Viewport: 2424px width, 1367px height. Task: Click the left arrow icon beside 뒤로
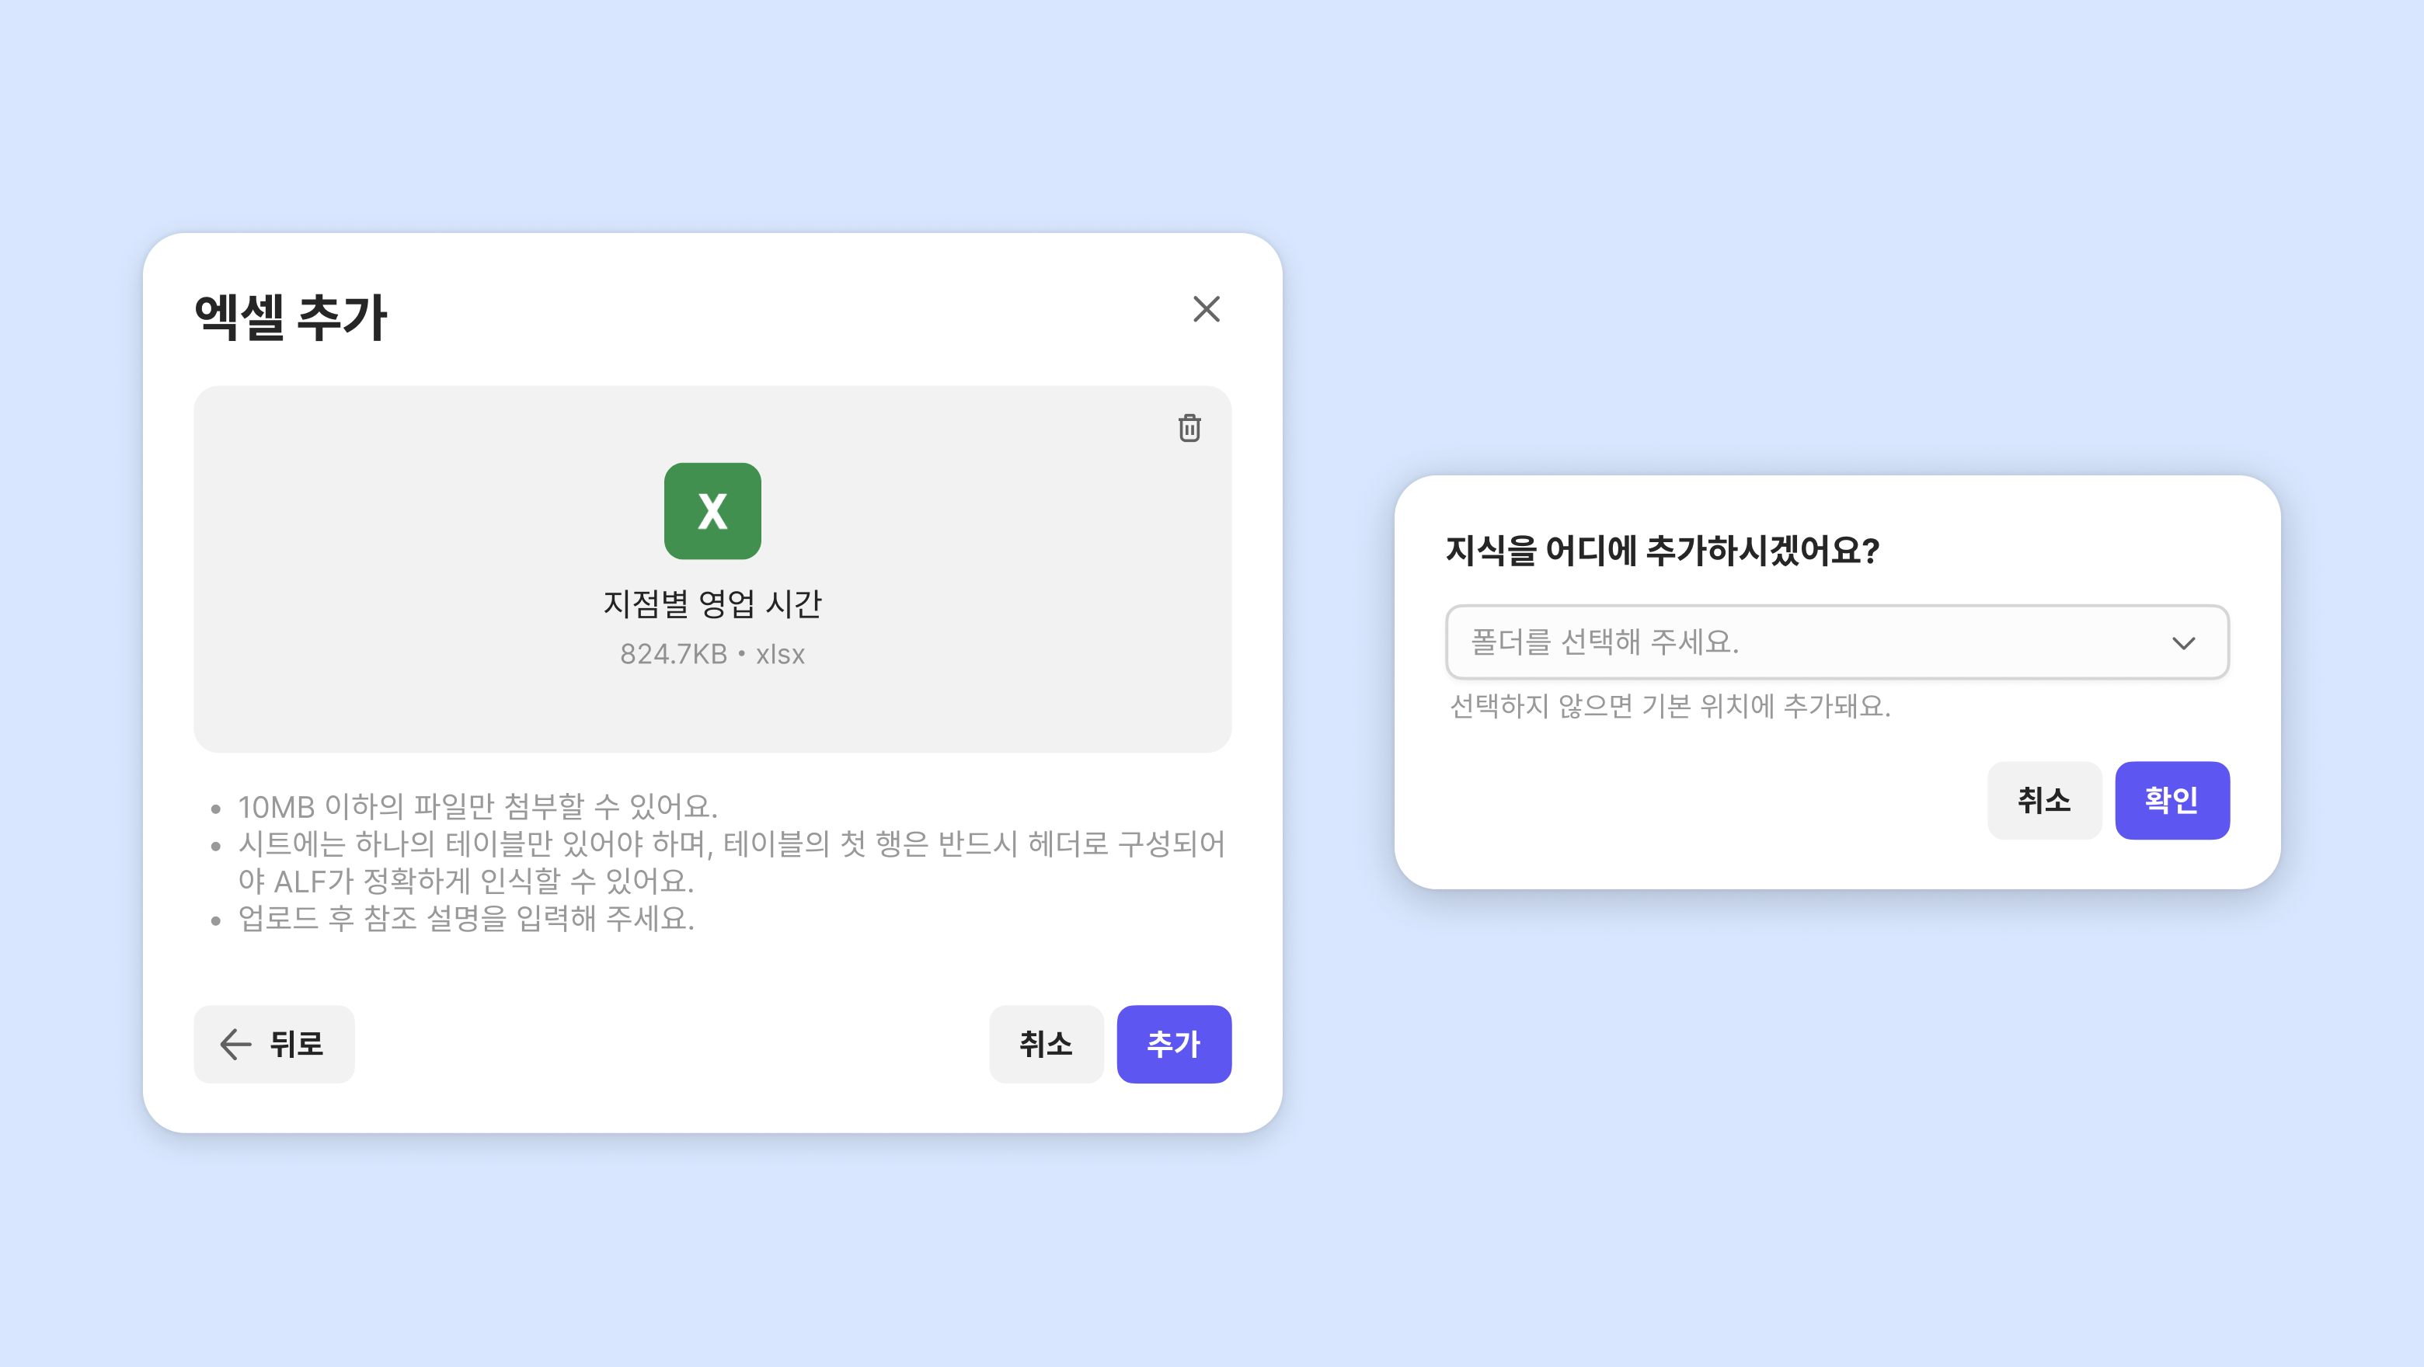(235, 1043)
